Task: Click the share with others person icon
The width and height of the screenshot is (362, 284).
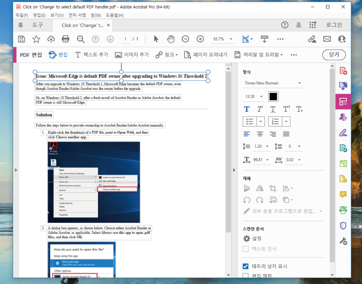Action: point(342,39)
